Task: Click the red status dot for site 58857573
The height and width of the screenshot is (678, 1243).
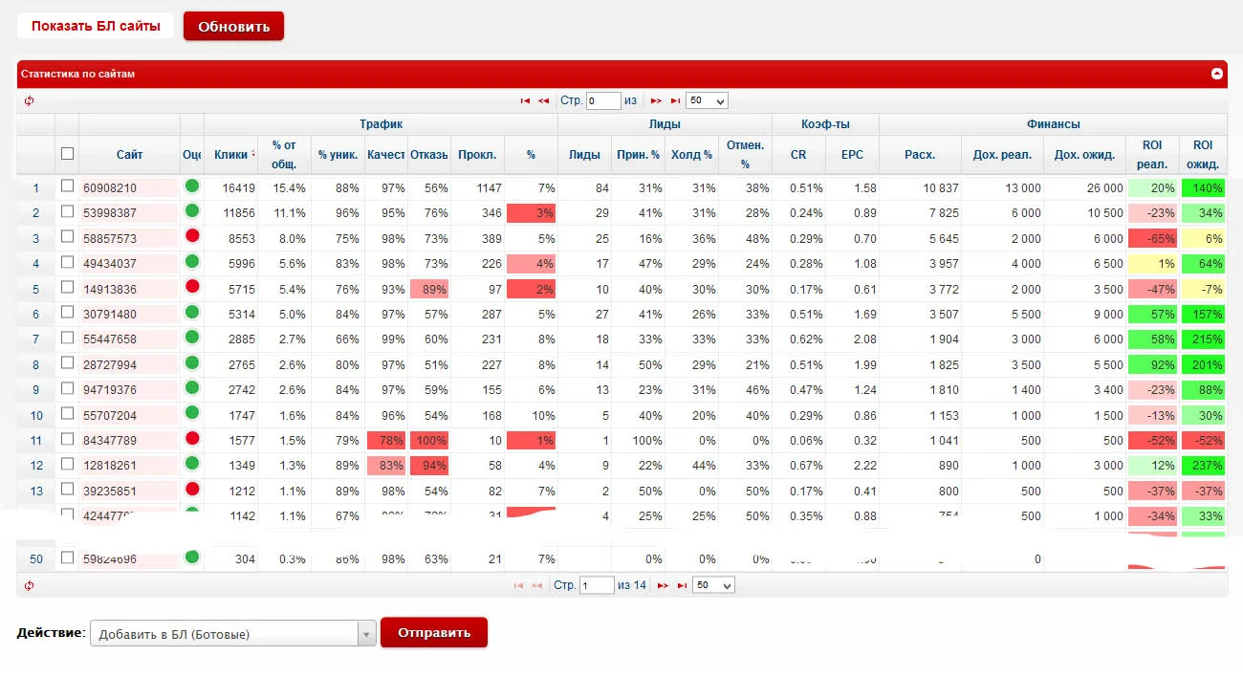Action: click(x=191, y=236)
